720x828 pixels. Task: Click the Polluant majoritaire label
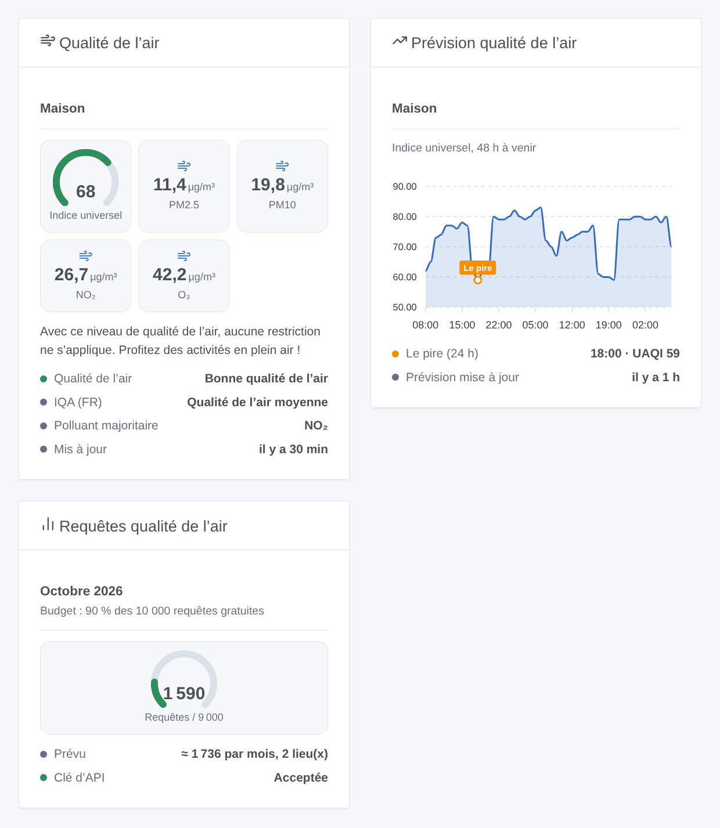coord(106,425)
